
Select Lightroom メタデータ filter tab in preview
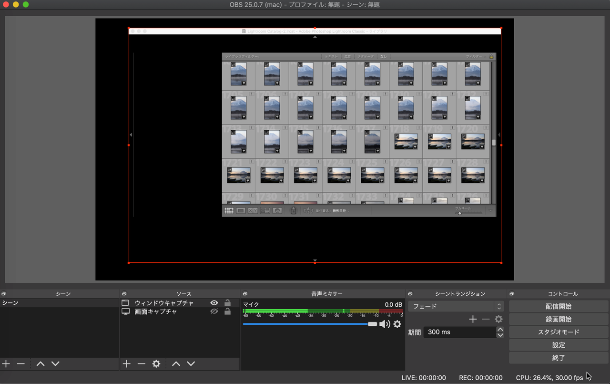click(366, 56)
